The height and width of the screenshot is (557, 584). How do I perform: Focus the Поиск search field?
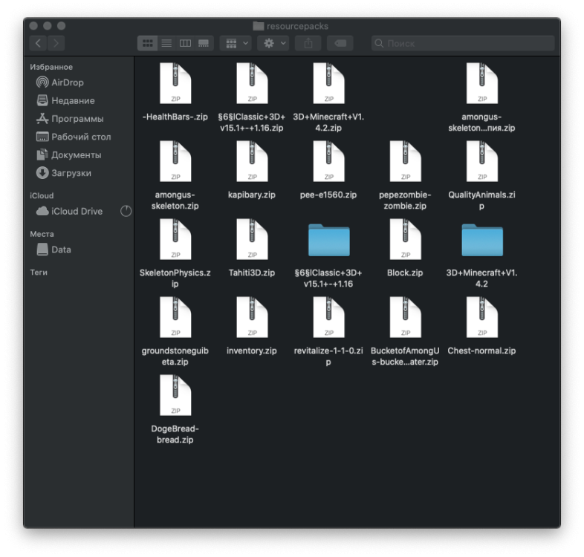(x=463, y=43)
